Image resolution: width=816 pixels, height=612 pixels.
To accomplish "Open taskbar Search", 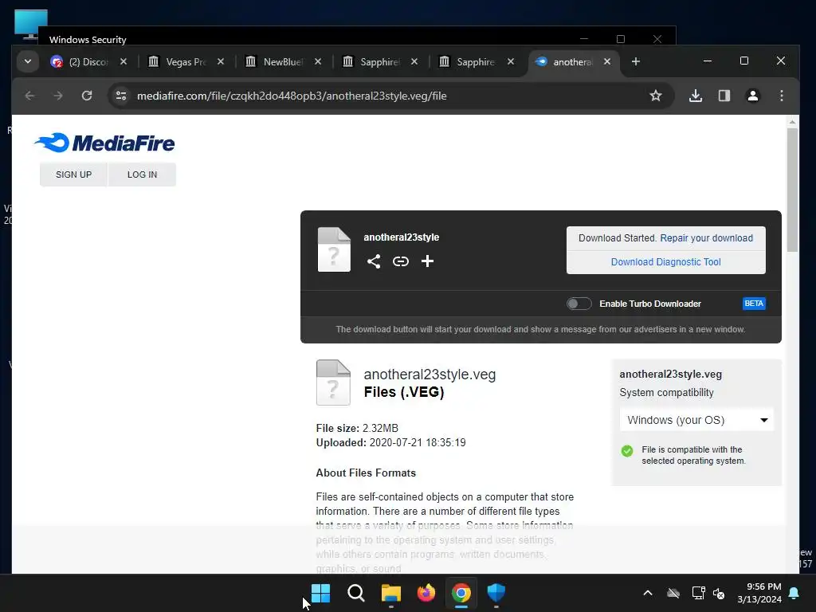I will coord(356,593).
